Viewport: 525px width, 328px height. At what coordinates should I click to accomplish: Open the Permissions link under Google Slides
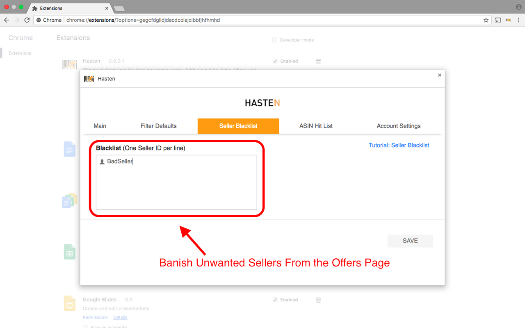coord(95,317)
